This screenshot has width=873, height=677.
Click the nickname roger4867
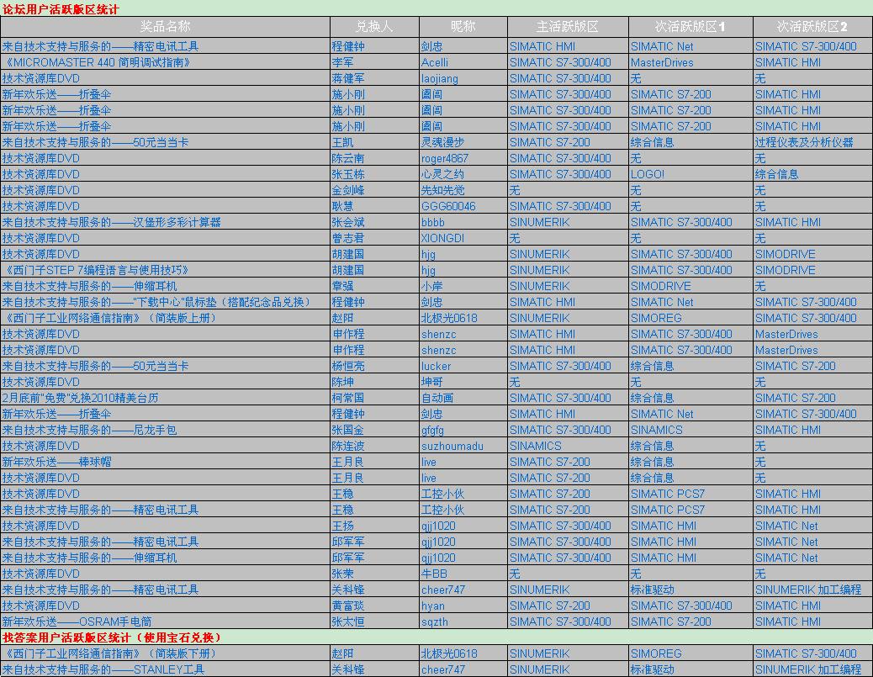[x=444, y=158]
